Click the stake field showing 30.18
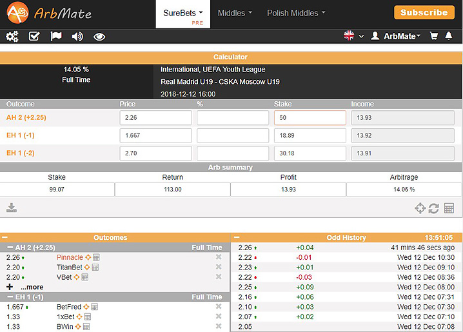 click(310, 153)
